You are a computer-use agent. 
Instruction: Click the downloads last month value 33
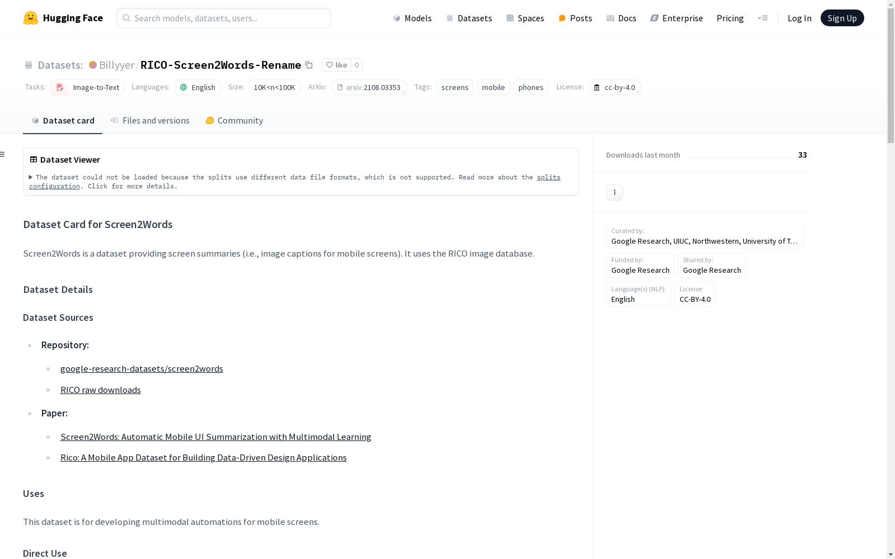click(803, 155)
